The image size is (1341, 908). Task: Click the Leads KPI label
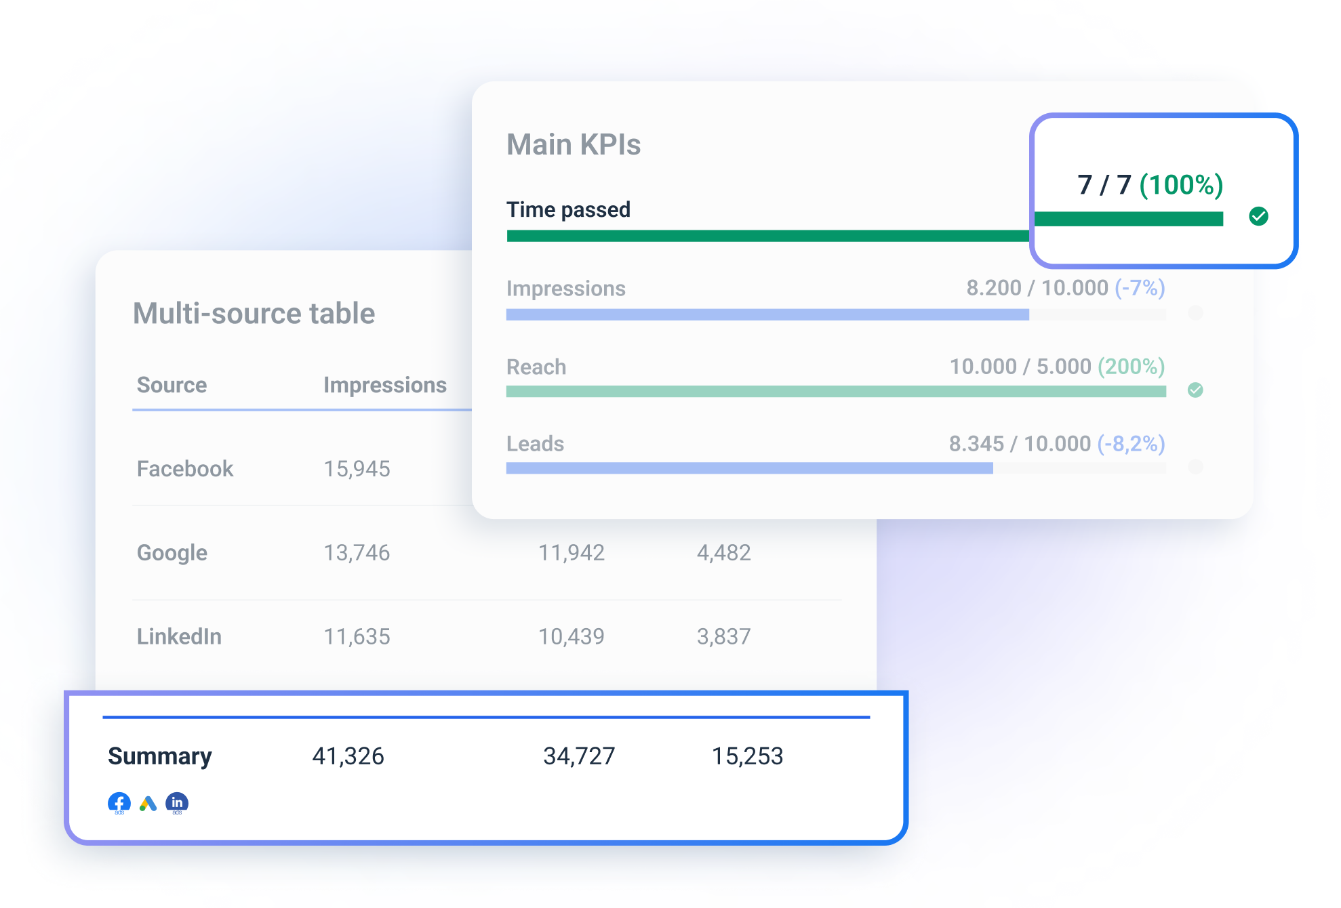tap(535, 444)
